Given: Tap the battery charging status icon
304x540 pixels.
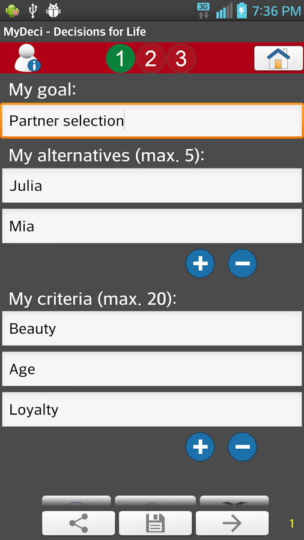Looking at the screenshot, I should pyautogui.click(x=242, y=11).
